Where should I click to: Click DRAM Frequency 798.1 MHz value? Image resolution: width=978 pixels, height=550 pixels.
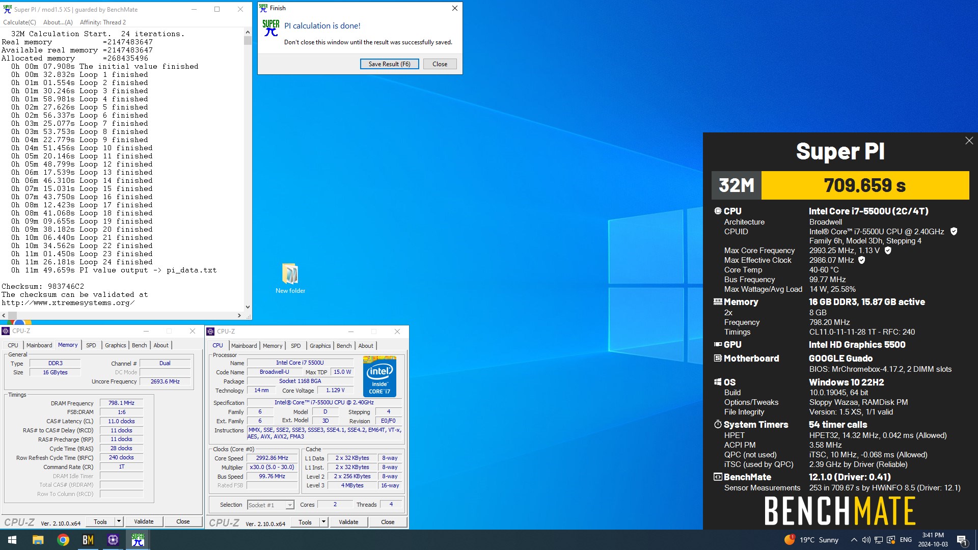point(121,403)
